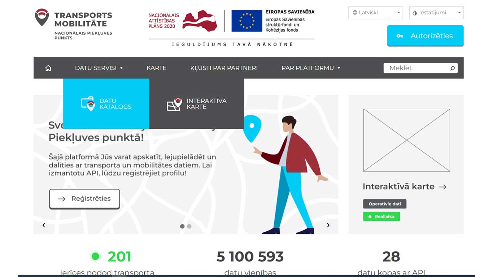Image resolution: width=493 pixels, height=277 pixels.
Task: Show the next carousel slide arrow
Action: pos(328,225)
